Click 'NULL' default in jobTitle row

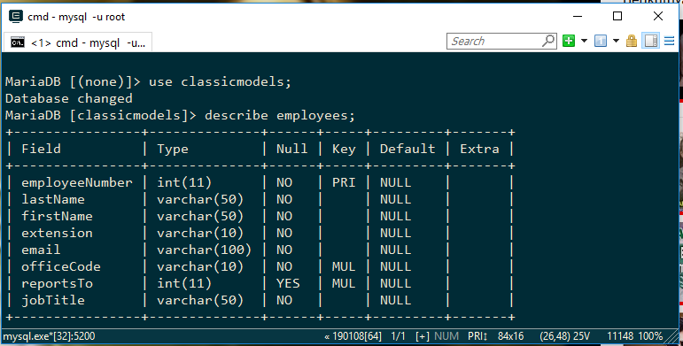tap(395, 300)
